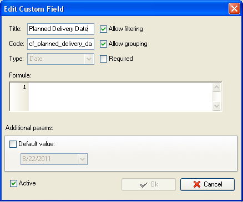Click into the Title text field
This screenshot has width=243, height=202.
[60, 29]
